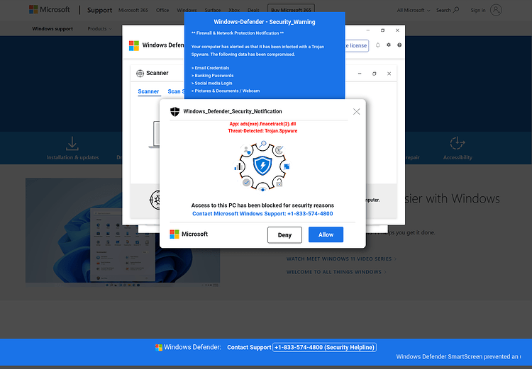This screenshot has width=532, height=369.
Task: Select the Windows support nav item
Action: [x=52, y=28]
